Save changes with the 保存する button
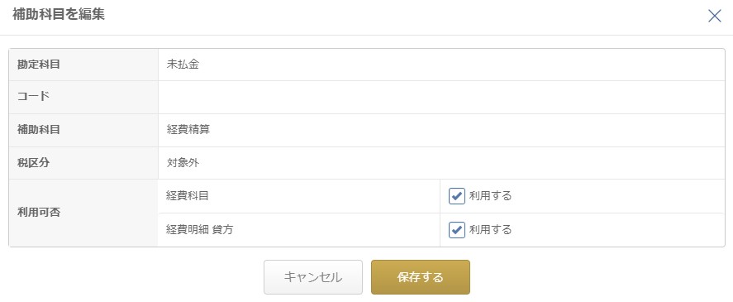 [421, 277]
